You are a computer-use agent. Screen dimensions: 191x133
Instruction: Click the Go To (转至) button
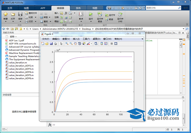(x=44, y=17)
